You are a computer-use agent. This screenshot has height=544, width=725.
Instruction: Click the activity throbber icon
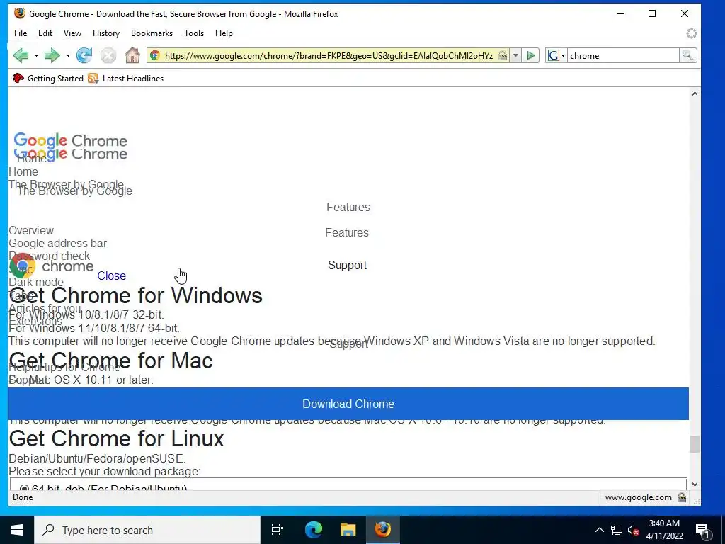pos(691,33)
